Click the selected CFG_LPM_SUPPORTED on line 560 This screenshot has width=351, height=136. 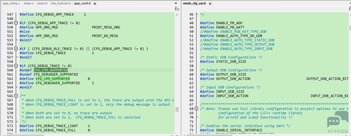tap(51, 70)
